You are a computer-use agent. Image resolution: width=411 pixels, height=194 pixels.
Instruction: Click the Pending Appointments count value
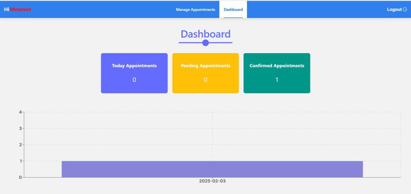(205, 80)
